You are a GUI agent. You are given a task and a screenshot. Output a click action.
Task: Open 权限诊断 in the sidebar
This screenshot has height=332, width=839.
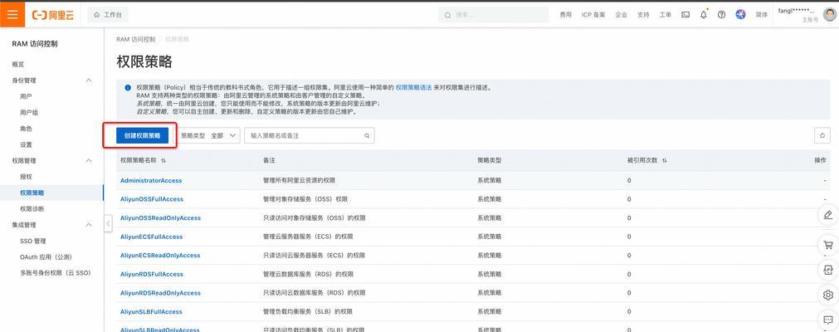pos(32,209)
